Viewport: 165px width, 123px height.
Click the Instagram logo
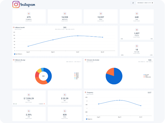(x=16, y=5)
